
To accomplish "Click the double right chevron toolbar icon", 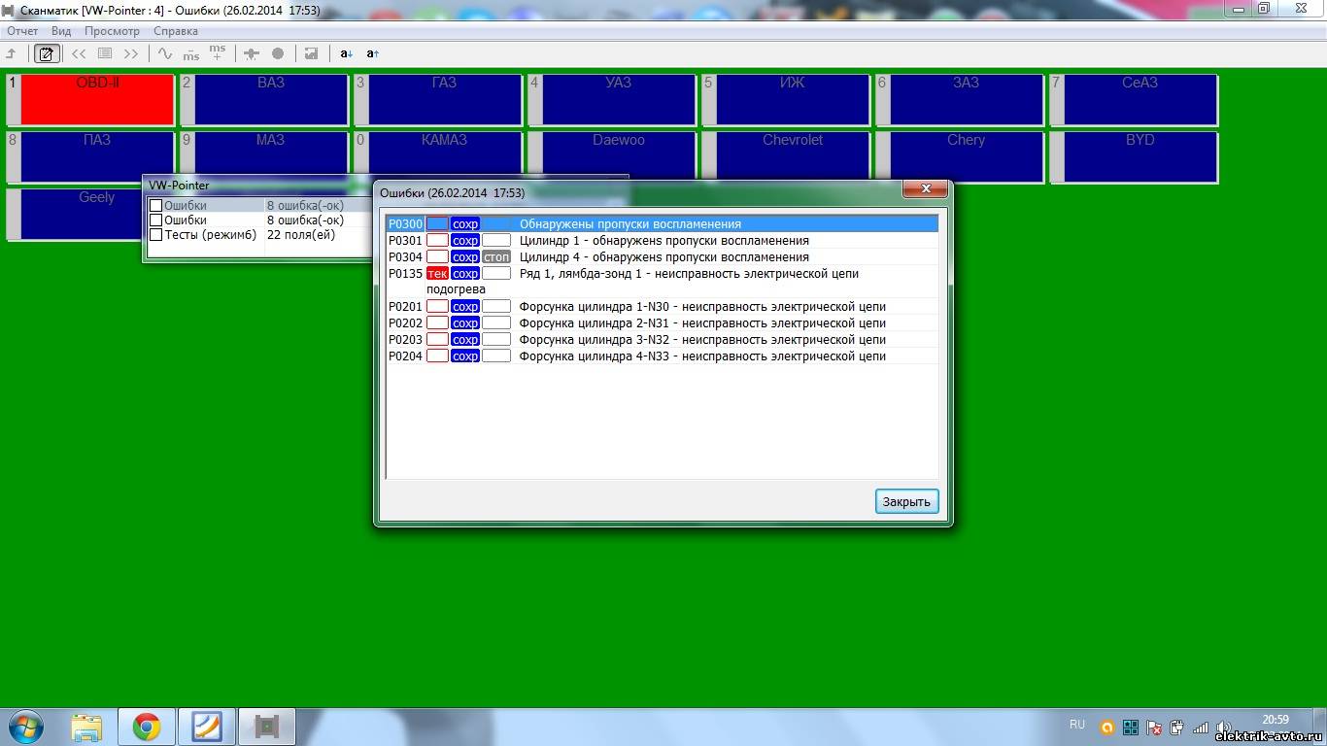I will tap(131, 53).
